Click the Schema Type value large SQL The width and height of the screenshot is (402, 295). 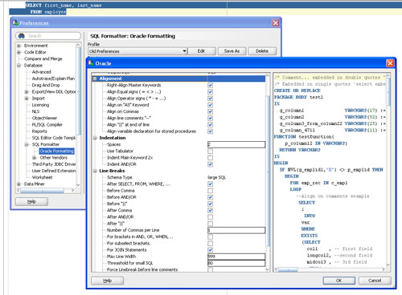click(217, 177)
